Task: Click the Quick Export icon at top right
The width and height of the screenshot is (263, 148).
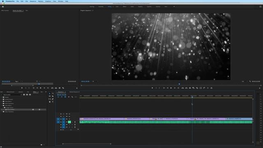Action: pyautogui.click(x=261, y=7)
